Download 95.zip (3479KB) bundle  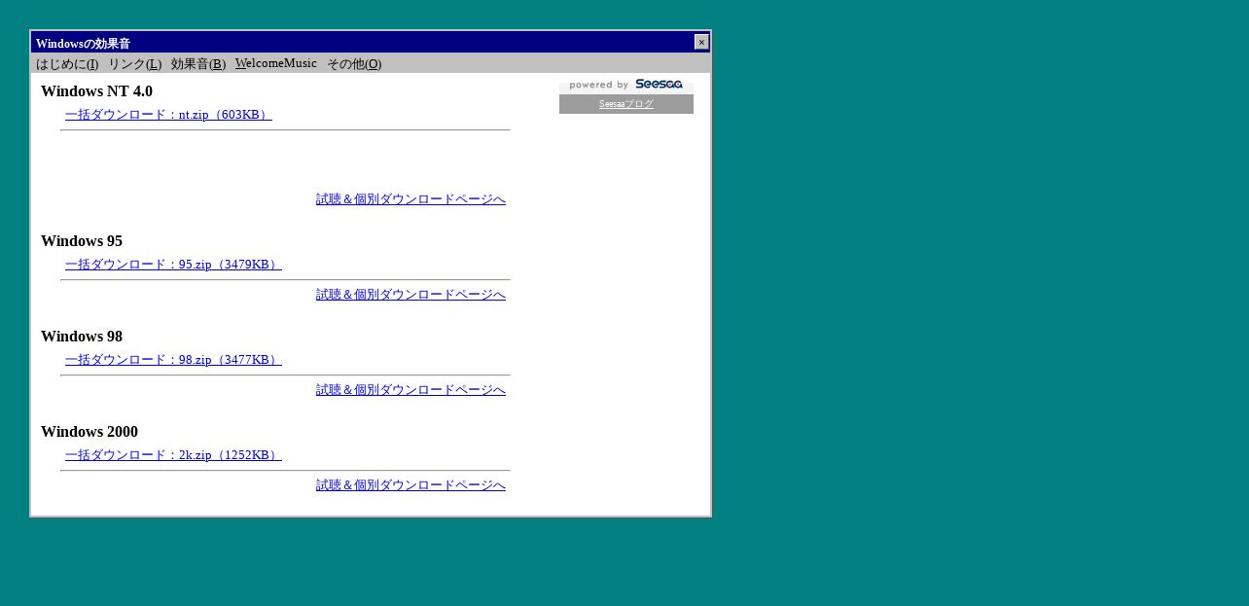coord(173,265)
